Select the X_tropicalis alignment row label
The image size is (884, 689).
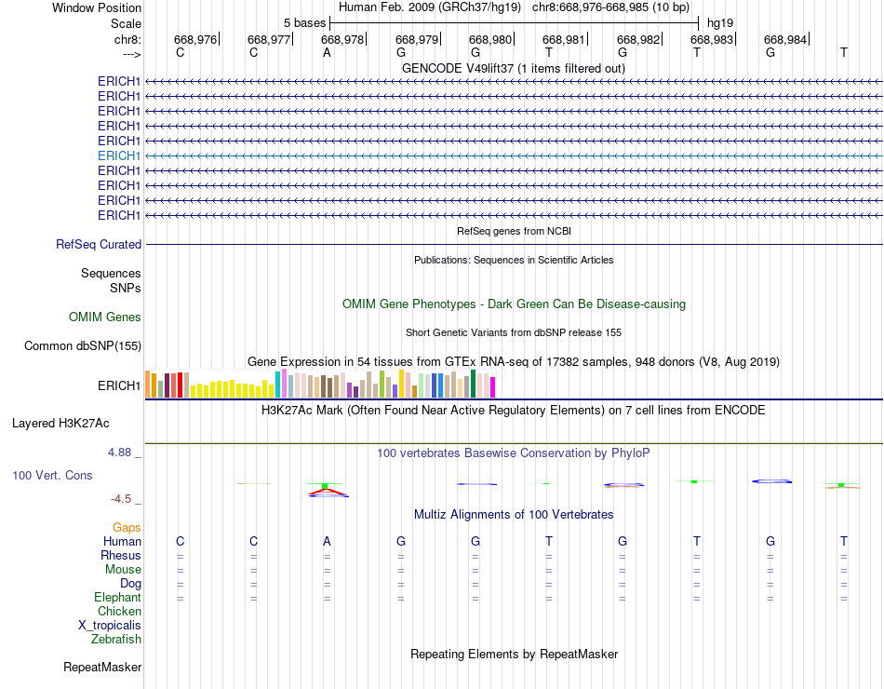(110, 626)
